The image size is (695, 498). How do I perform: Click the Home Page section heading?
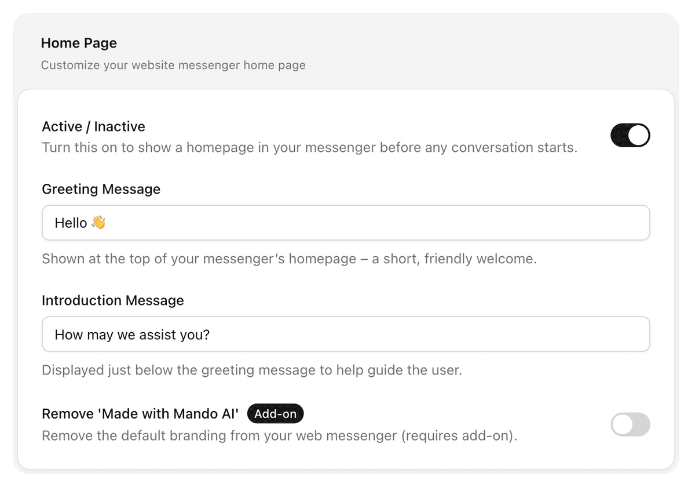coord(79,43)
